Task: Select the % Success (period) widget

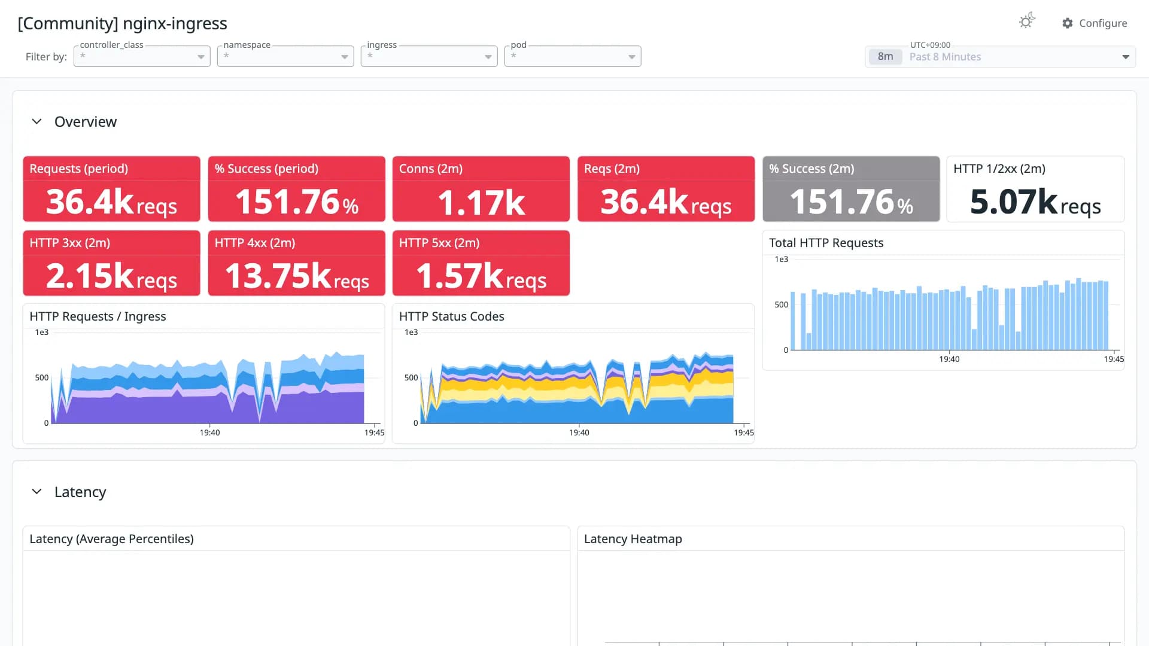Action: 297,189
